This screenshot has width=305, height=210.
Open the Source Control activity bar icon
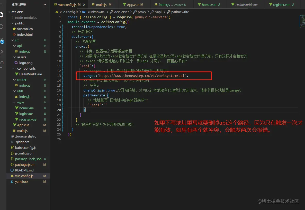2,41
